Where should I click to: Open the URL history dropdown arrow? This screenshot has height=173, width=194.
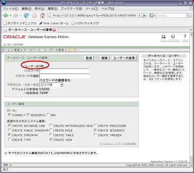(x=139, y=16)
